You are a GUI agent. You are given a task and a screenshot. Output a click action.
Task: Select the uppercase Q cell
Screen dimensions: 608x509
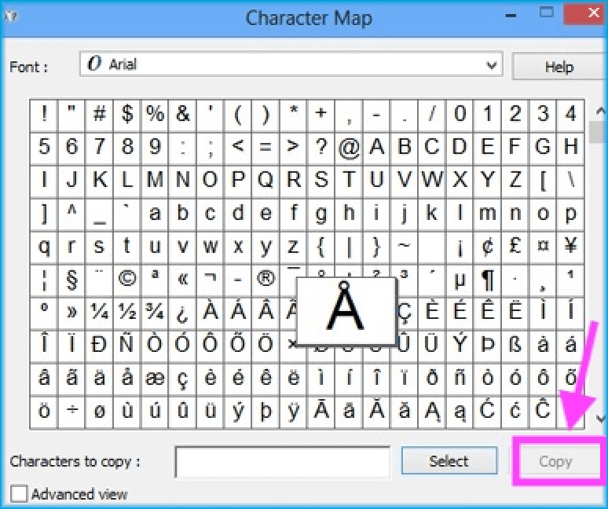pyautogui.click(x=266, y=181)
